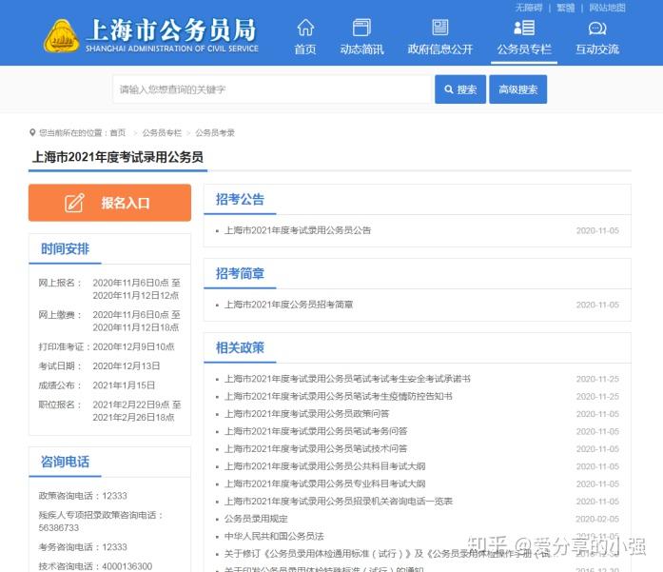Click the Shanghai Civil Service logo emblem
The height and width of the screenshot is (572, 663).
(61, 36)
